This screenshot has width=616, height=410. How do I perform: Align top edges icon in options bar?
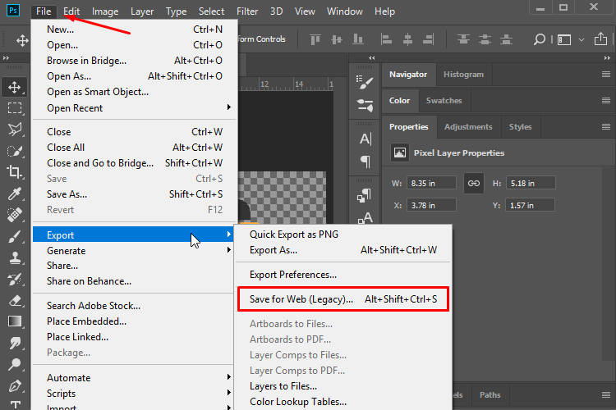point(315,39)
